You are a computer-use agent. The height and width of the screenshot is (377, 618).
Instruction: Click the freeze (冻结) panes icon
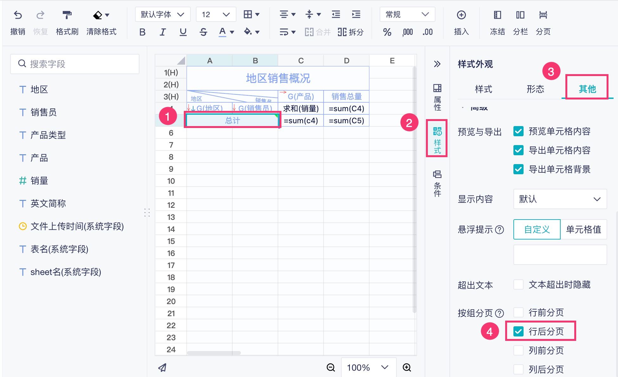click(x=497, y=15)
